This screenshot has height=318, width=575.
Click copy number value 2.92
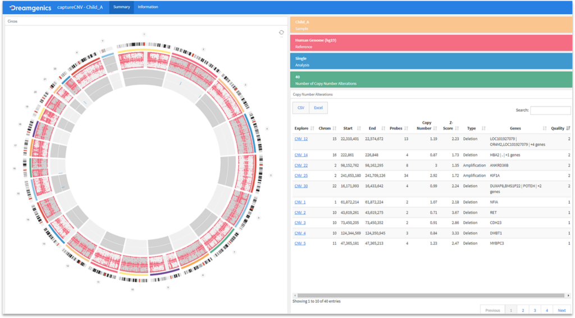[x=433, y=176]
